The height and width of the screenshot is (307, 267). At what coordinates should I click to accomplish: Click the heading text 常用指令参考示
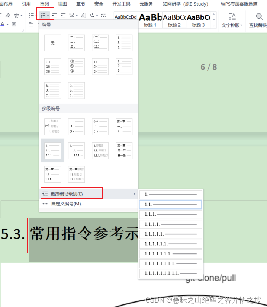[x=84, y=234]
